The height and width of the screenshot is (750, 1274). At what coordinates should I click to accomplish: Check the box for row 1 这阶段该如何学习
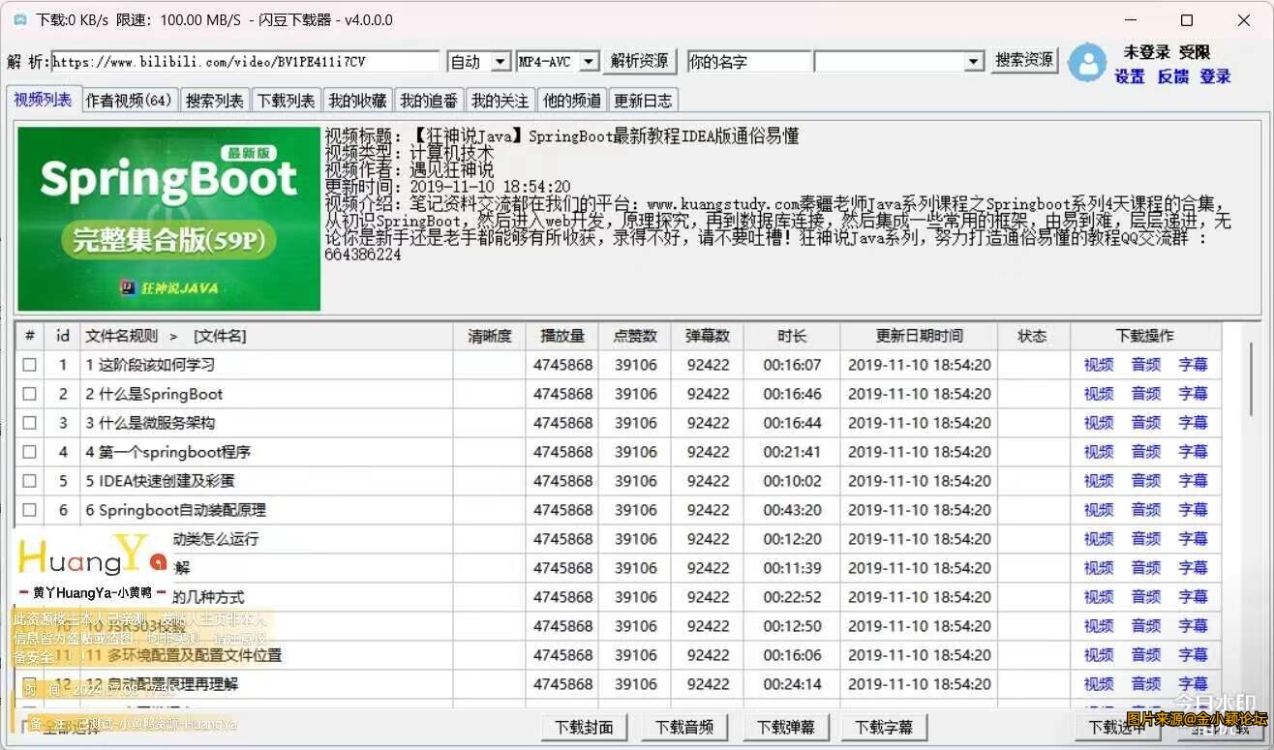[x=30, y=365]
